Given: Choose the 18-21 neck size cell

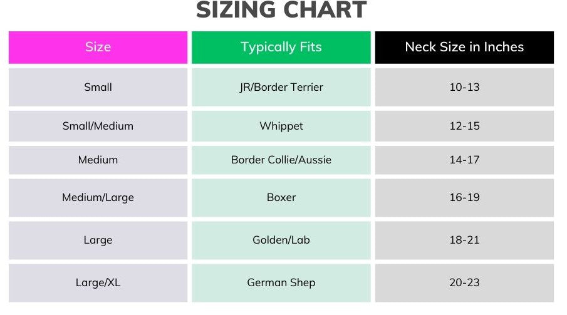Looking at the screenshot, I should click(464, 240).
